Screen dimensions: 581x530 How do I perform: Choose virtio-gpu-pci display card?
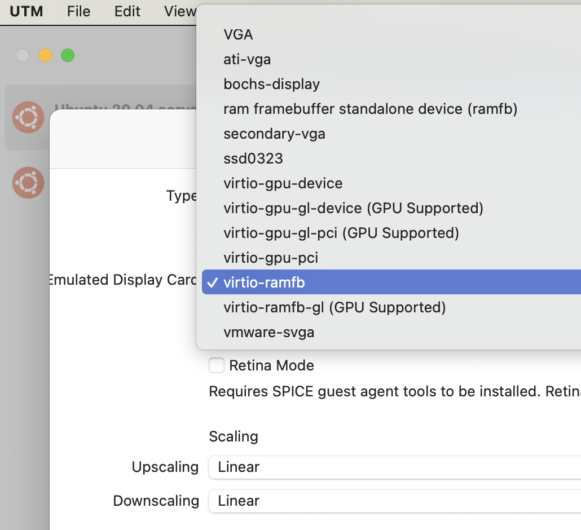pyautogui.click(x=271, y=258)
